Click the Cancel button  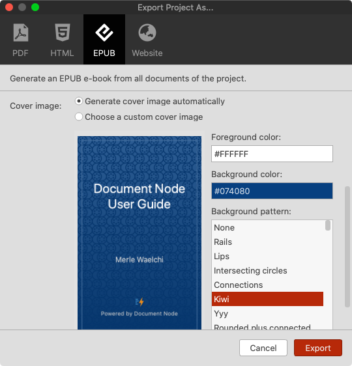tap(263, 348)
